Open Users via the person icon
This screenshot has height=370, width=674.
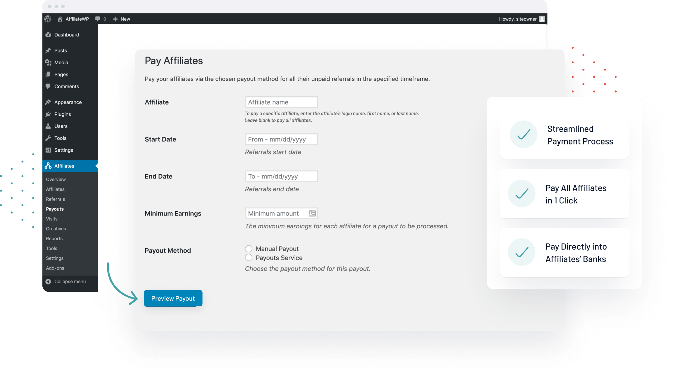coord(49,126)
